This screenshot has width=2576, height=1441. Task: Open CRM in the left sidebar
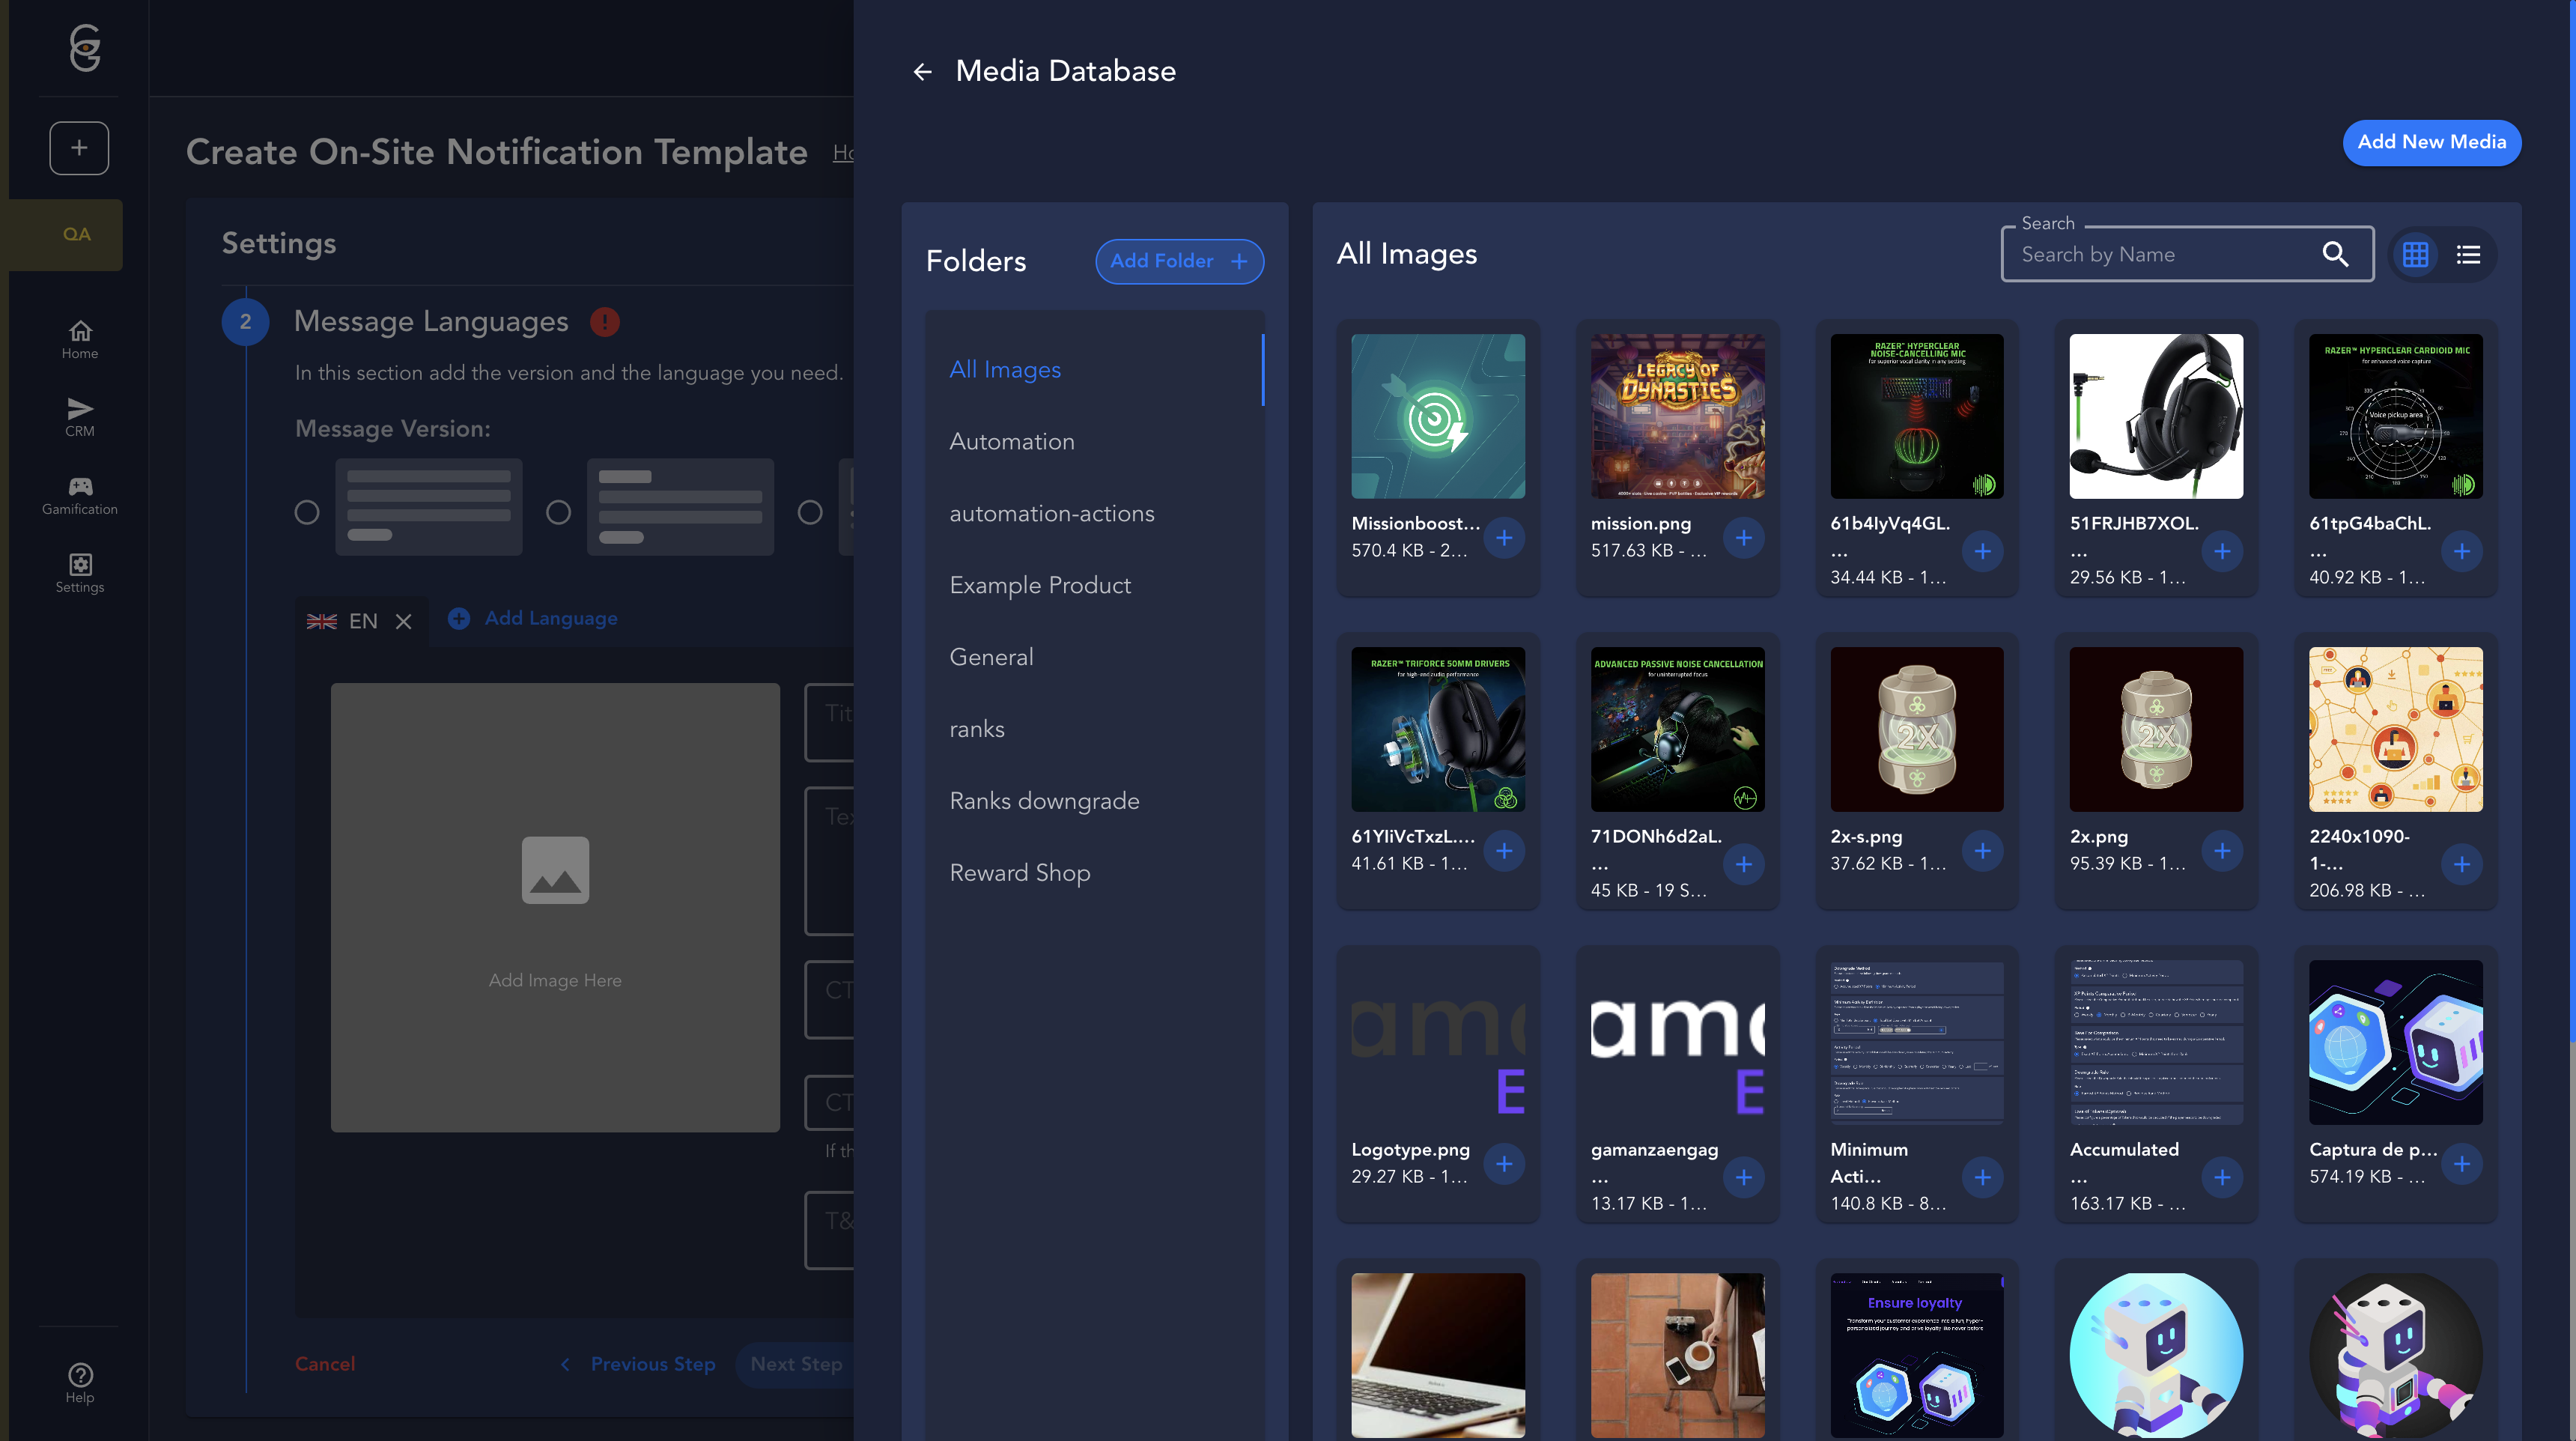click(x=80, y=417)
